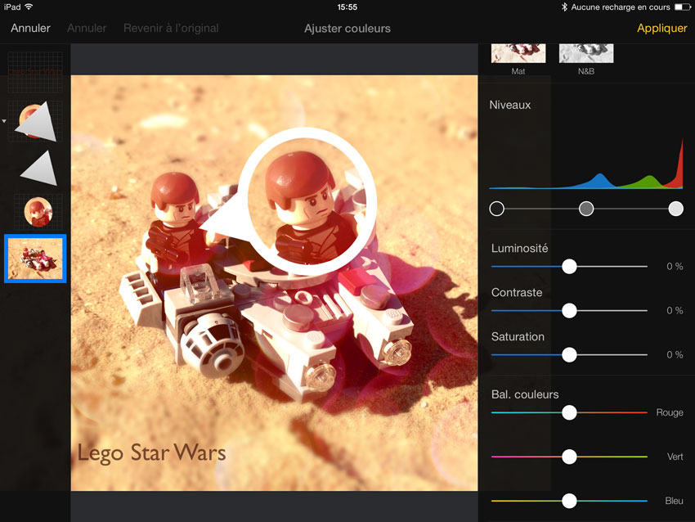This screenshot has width=695, height=522.
Task: Click the Rouge color balance slider knob
Action: click(569, 412)
